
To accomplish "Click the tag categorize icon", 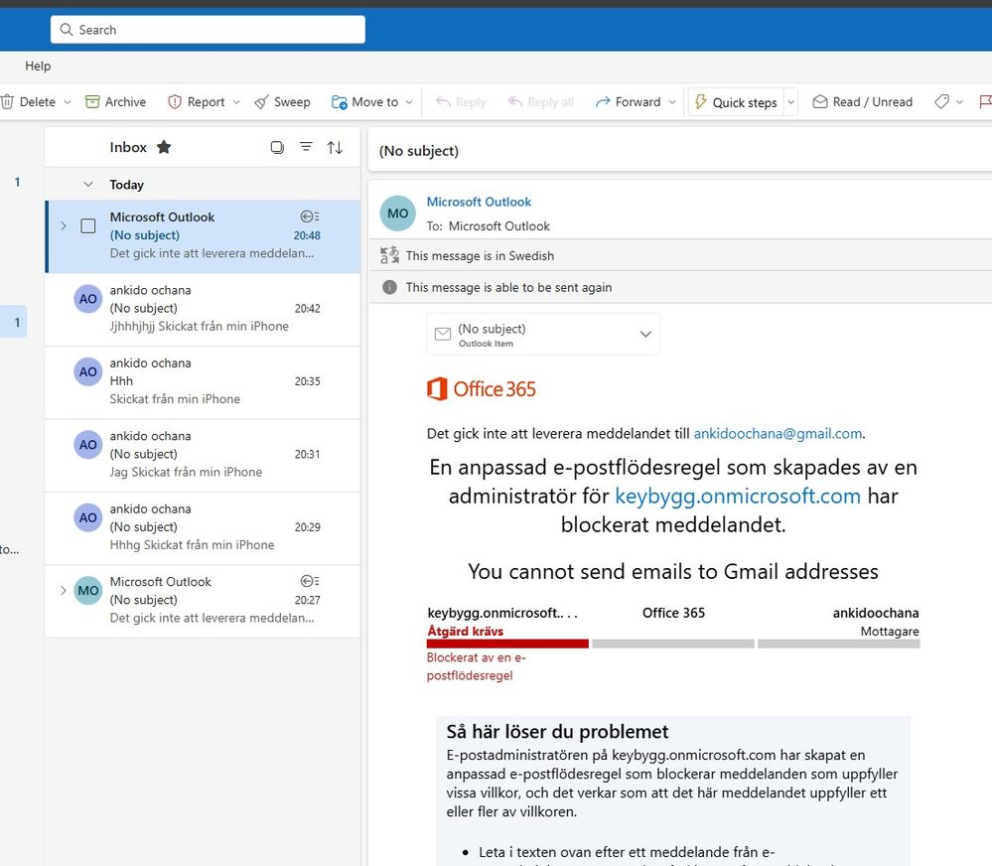I will pos(941,102).
